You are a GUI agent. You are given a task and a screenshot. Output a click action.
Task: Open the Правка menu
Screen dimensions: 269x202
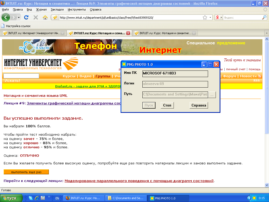[18, 10]
